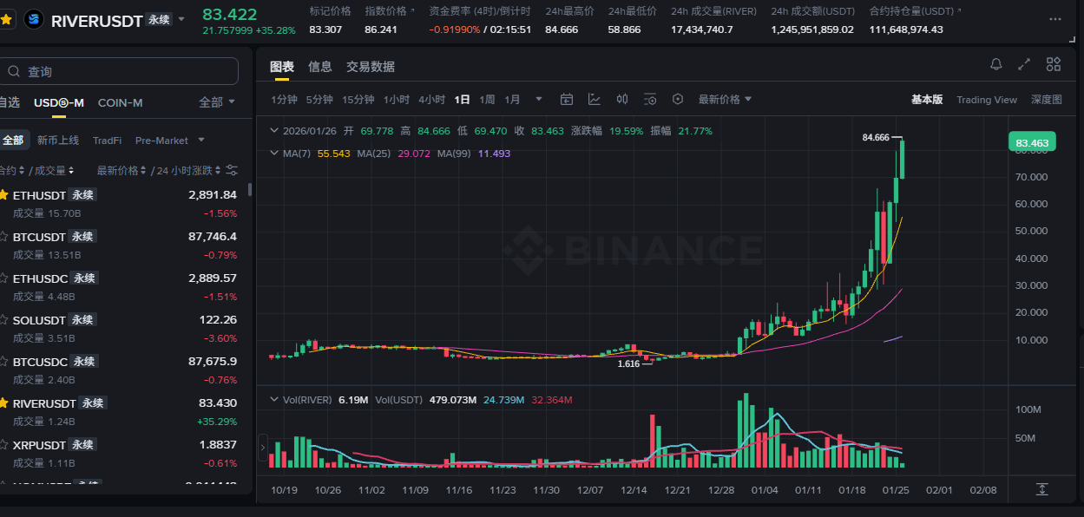1084x517 pixels.
Task: Set chart interval to 1小时
Action: pyautogui.click(x=397, y=99)
